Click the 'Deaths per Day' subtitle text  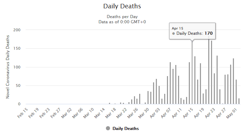(x=122, y=16)
